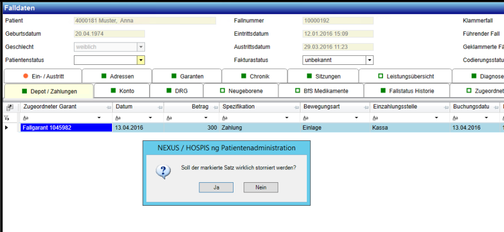Open filter dropdown for Einzahlungsstelle column
Screen dimensions: 504x232
[436, 118]
